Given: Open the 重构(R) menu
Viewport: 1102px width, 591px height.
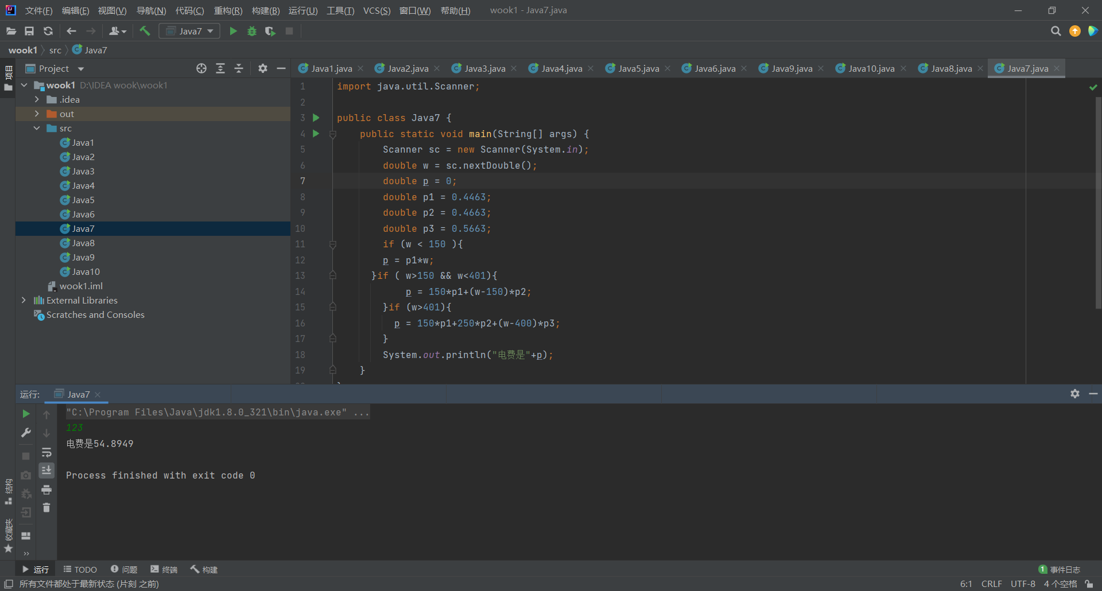Looking at the screenshot, I should pos(228,10).
